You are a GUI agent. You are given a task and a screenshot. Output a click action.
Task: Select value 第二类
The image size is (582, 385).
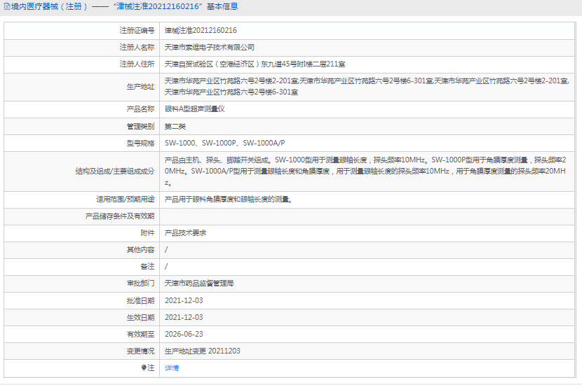click(175, 127)
